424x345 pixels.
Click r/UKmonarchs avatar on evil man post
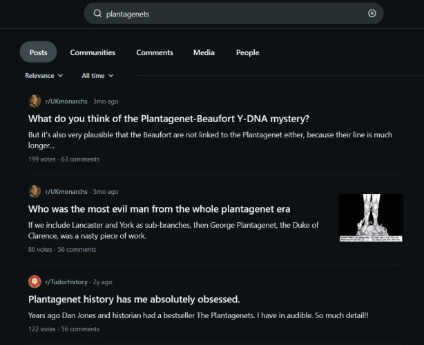(x=35, y=192)
